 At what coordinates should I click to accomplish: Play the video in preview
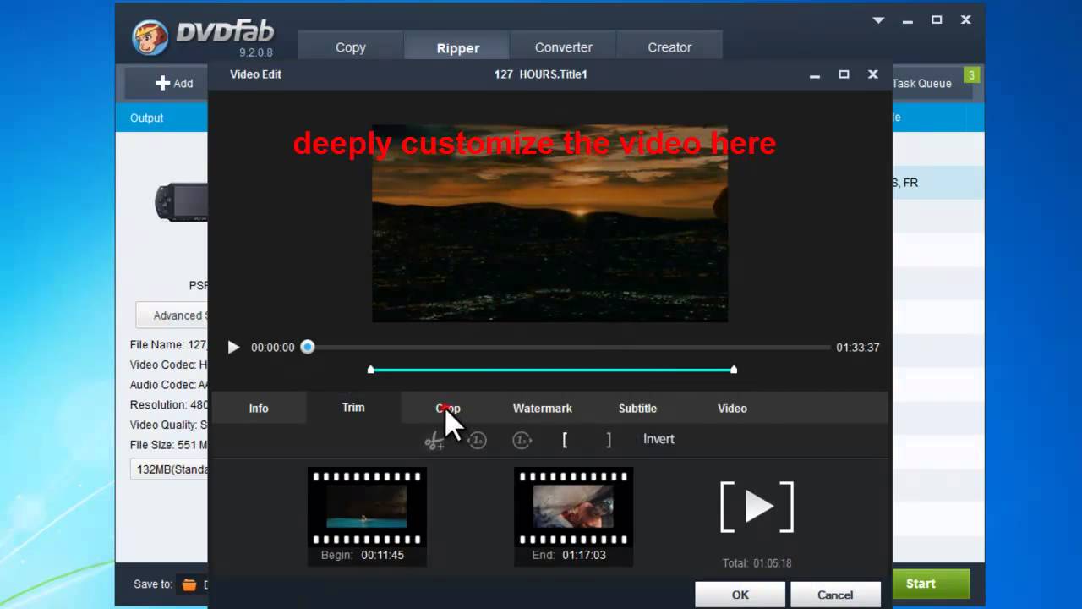point(233,347)
